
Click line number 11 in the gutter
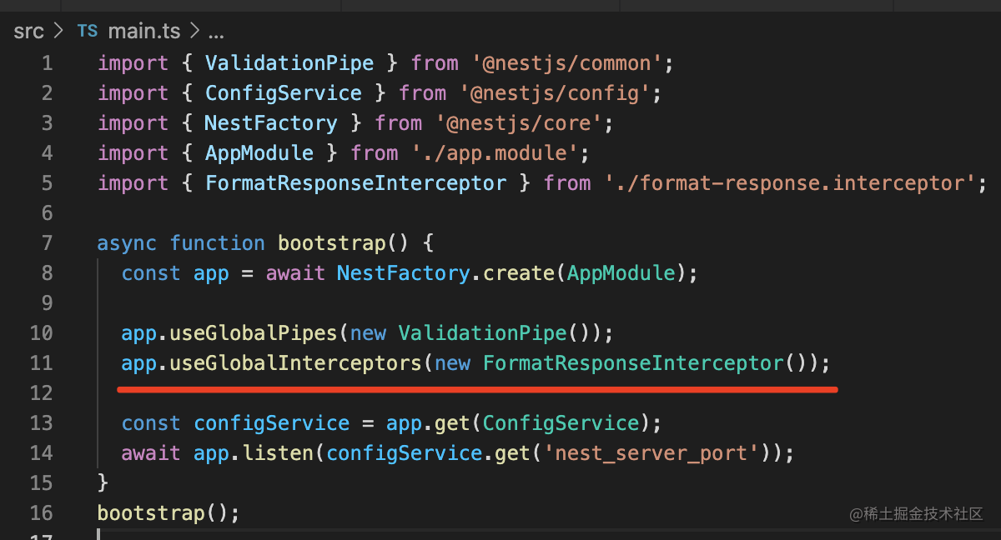point(41,363)
